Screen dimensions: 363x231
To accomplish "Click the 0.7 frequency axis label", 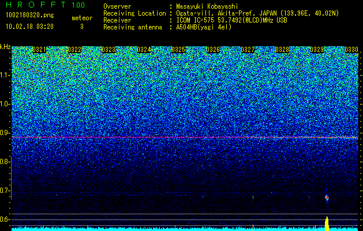I will click(5, 191).
